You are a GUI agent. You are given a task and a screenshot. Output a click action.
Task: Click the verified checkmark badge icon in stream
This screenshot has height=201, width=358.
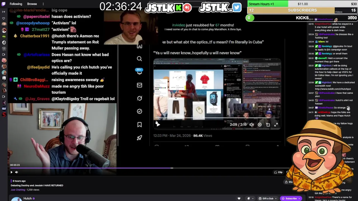(x=139, y=111)
